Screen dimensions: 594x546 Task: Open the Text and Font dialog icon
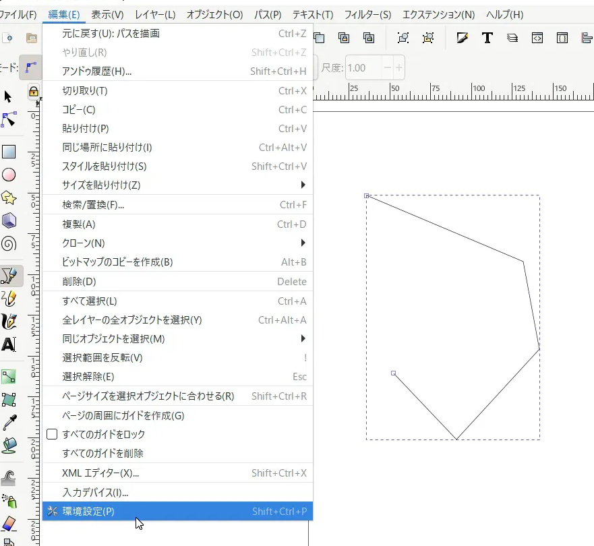click(487, 38)
